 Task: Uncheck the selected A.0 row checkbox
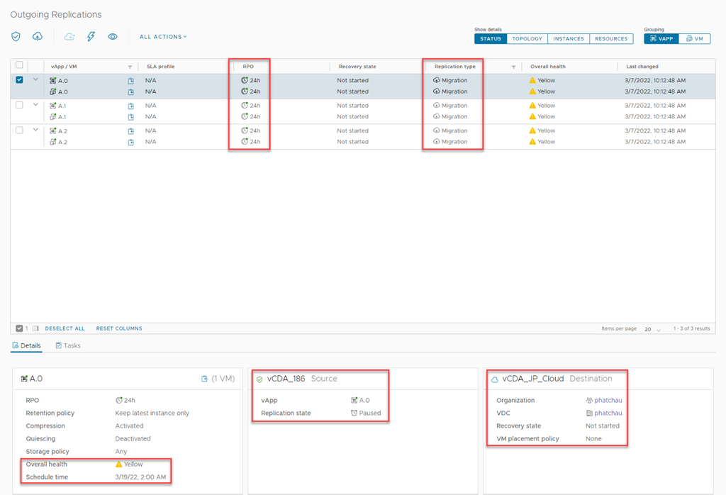[x=20, y=80]
